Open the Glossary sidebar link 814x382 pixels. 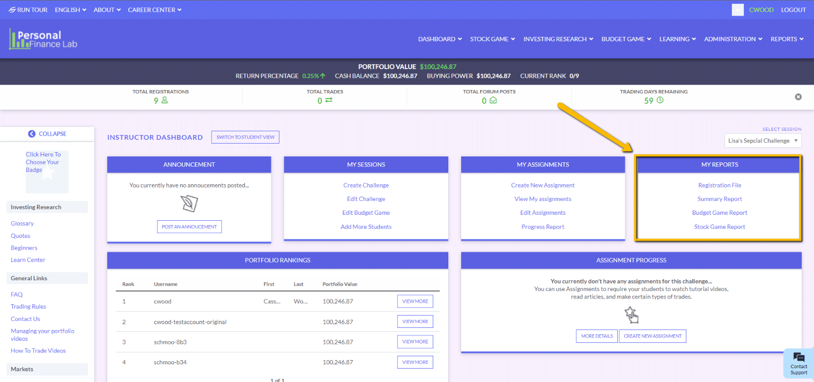22,223
